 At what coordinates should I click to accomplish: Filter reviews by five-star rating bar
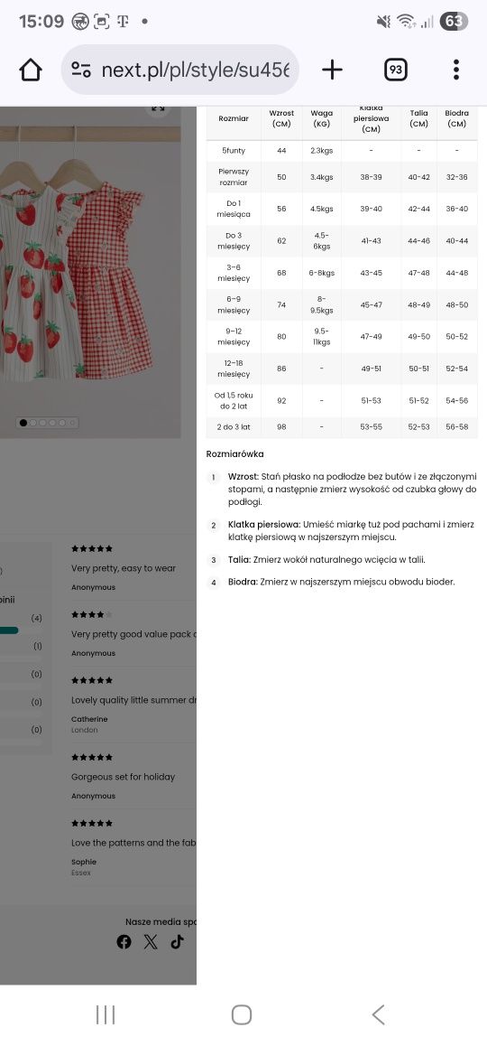[9, 630]
